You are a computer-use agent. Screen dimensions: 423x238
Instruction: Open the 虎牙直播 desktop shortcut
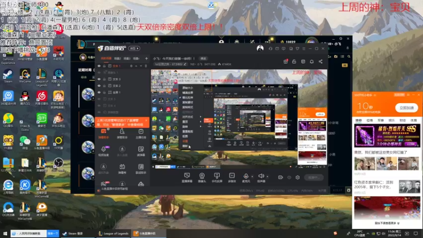(42, 209)
